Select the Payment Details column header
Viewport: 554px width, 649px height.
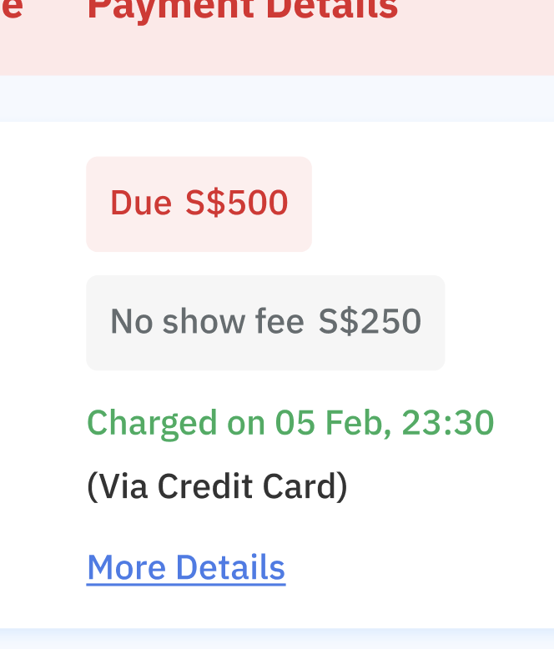pyautogui.click(x=242, y=10)
